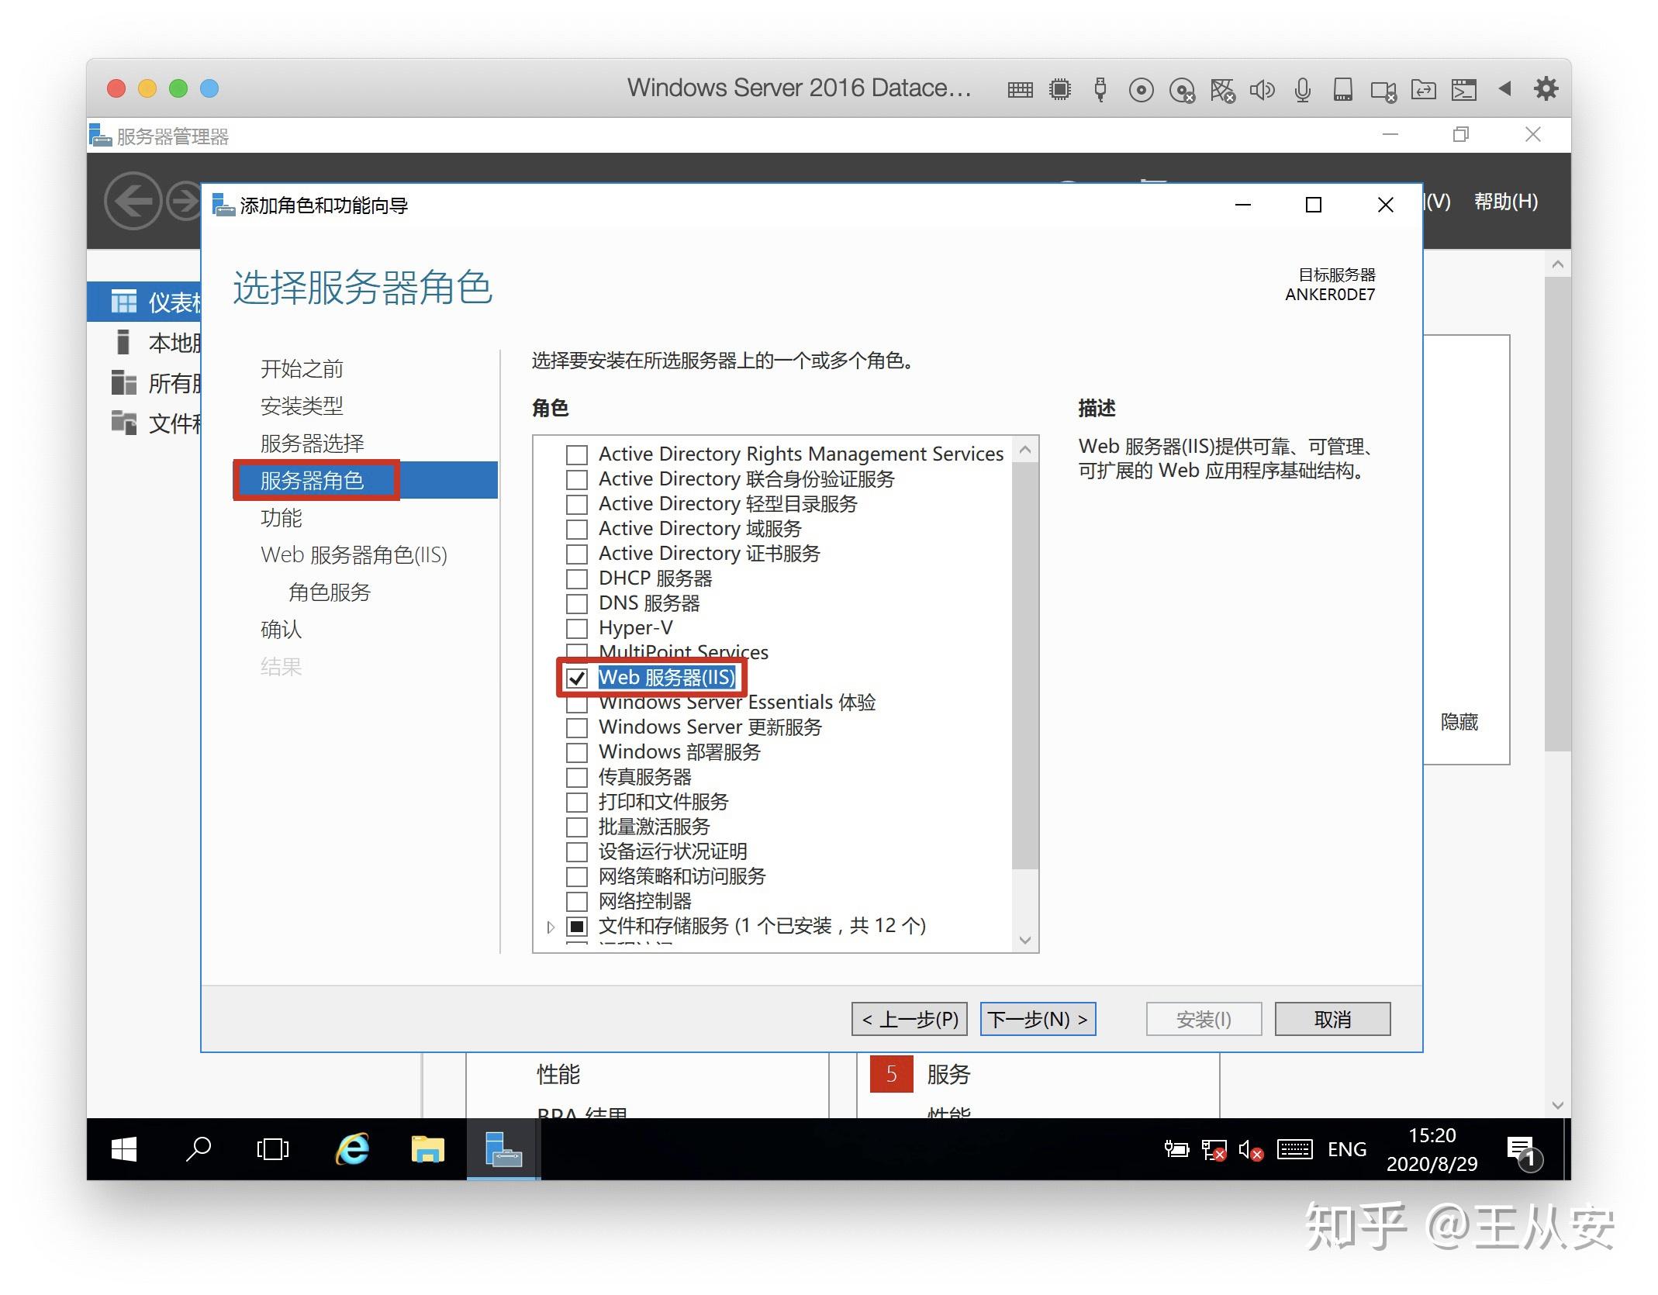
Task: Enable the Hyper-V role checkbox
Action: coord(576,628)
